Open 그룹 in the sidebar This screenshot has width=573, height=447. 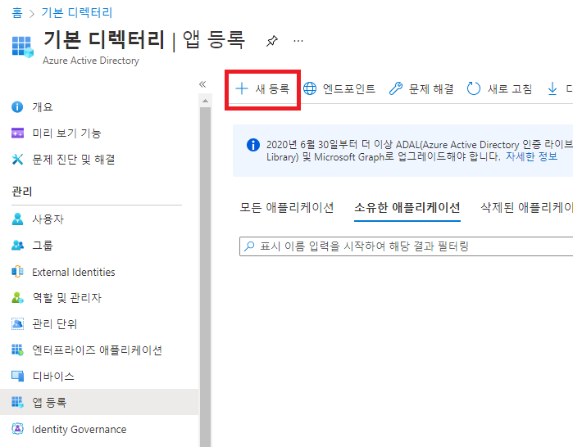pos(43,246)
